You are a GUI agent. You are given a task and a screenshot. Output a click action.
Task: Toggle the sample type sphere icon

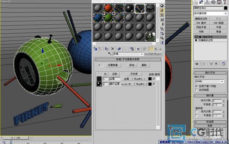162,6
